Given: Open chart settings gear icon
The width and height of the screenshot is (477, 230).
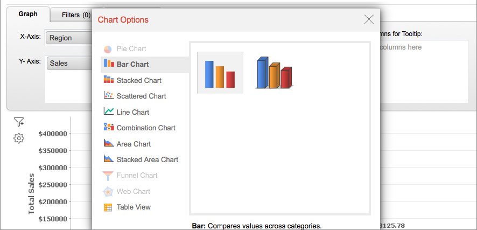Looking at the screenshot, I should [x=19, y=138].
